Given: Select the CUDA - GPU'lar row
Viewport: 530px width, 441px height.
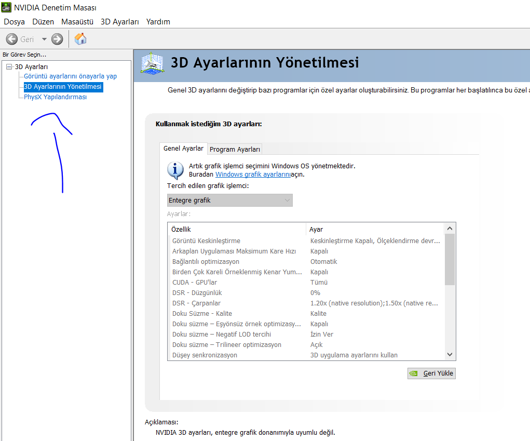Looking at the screenshot, I should click(x=306, y=283).
